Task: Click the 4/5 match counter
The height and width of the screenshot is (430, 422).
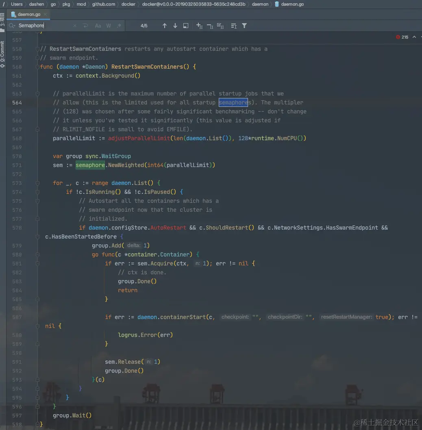Action: 144,26
